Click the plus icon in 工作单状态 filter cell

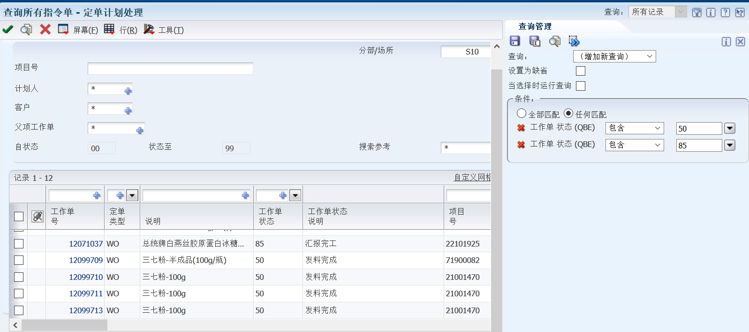pyautogui.click(x=283, y=195)
